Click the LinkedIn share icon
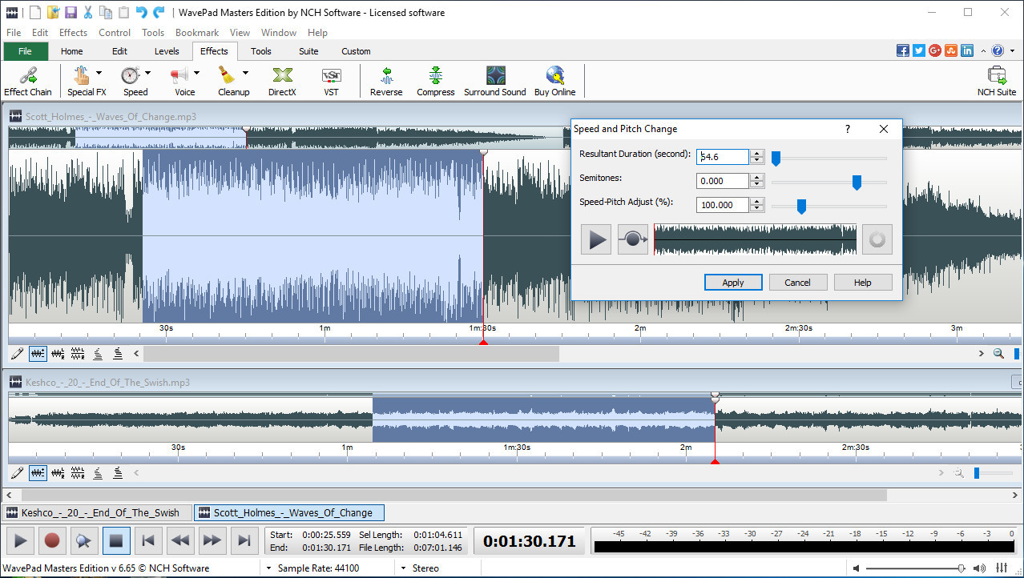The height and width of the screenshot is (578, 1024). point(967,50)
